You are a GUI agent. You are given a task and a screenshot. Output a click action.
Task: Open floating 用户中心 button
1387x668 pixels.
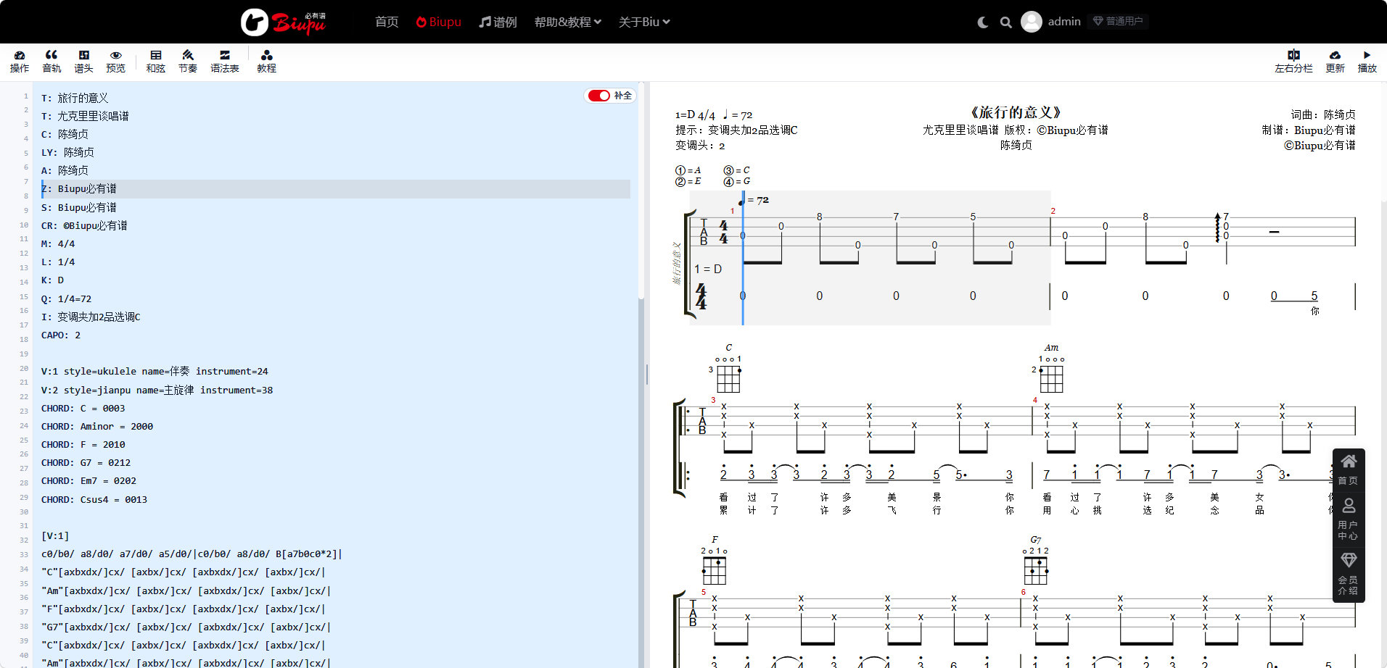(1349, 518)
